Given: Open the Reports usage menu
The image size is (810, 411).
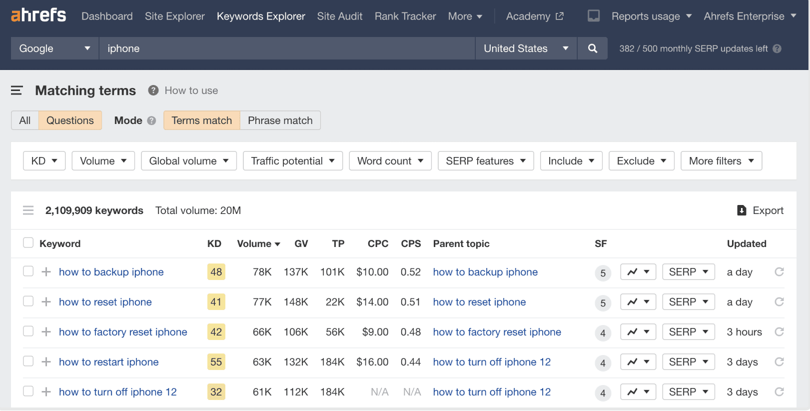Looking at the screenshot, I should [x=652, y=16].
